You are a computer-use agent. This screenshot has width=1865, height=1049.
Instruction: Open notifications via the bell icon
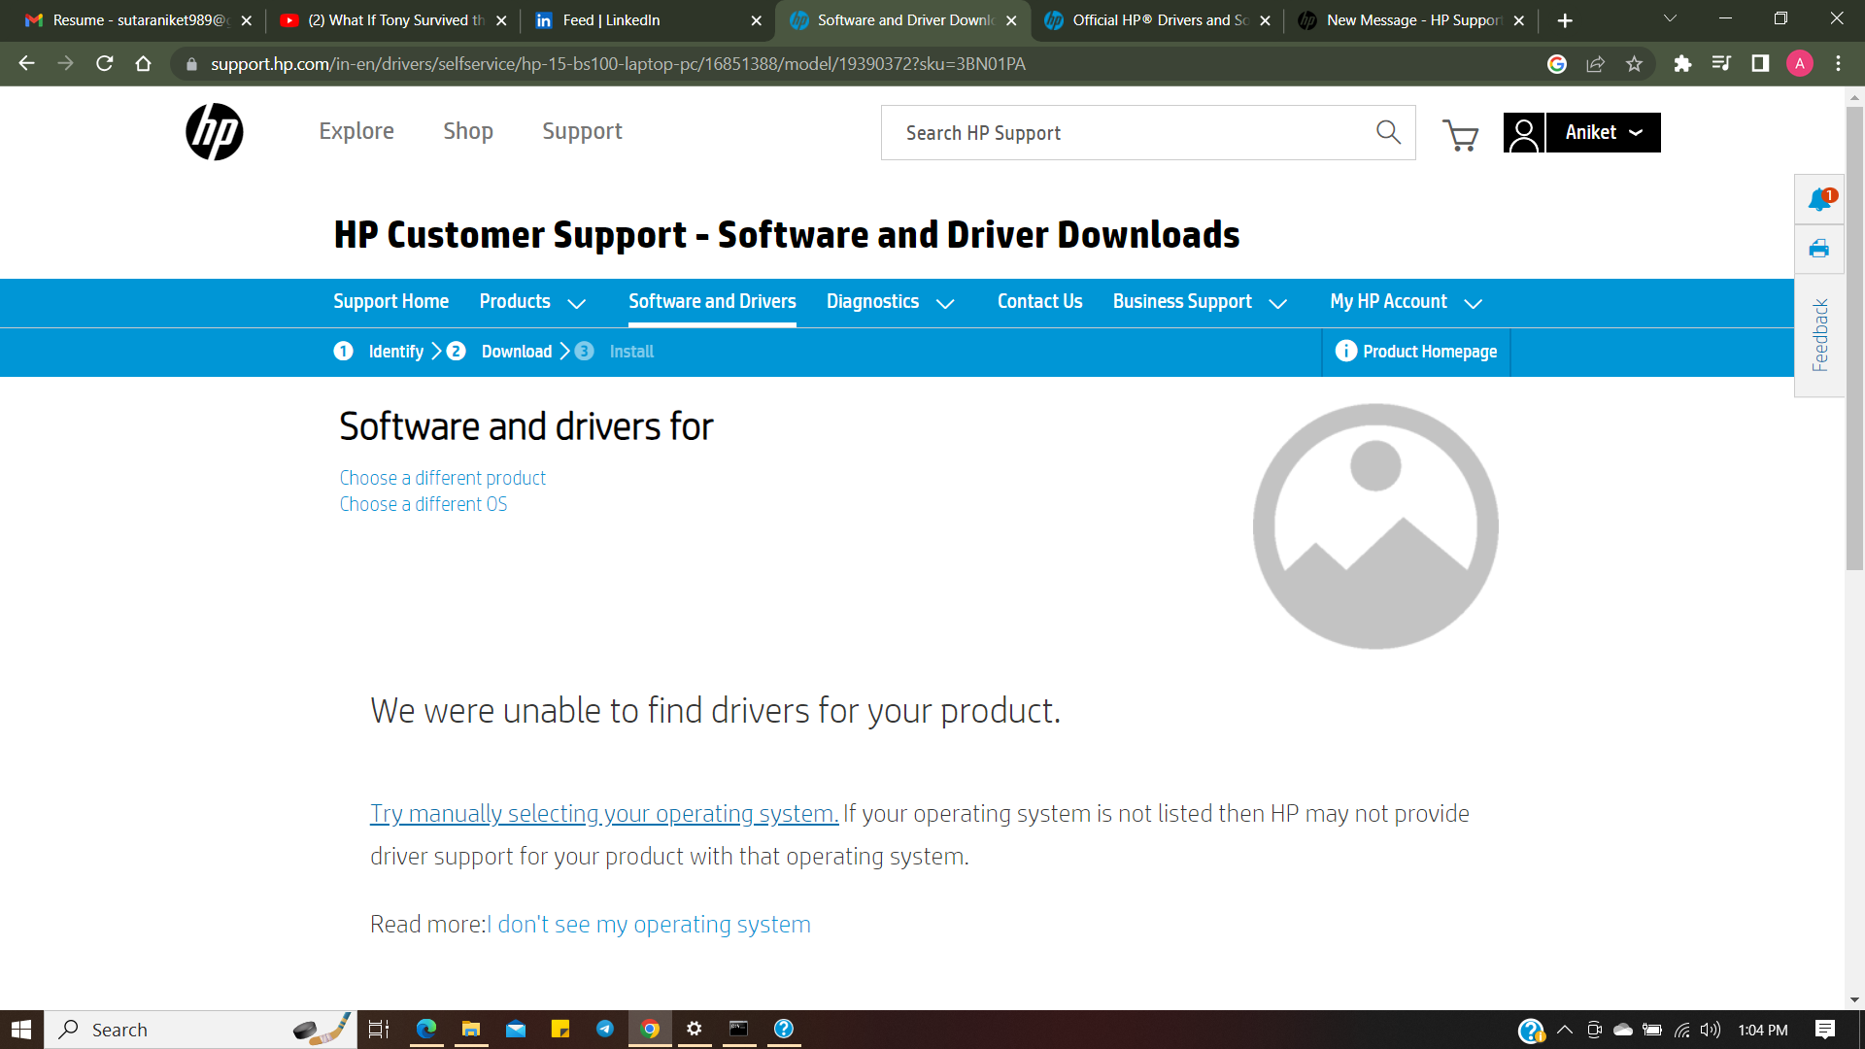pos(1818,201)
